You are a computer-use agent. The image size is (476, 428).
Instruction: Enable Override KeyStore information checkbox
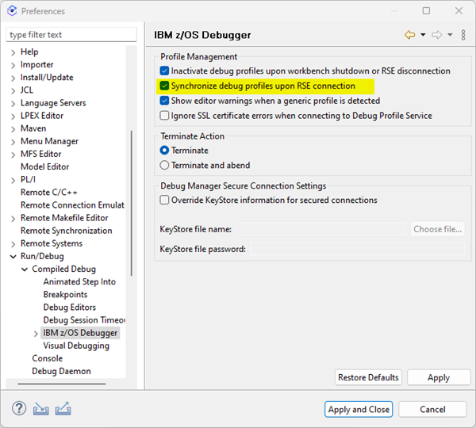click(x=164, y=200)
